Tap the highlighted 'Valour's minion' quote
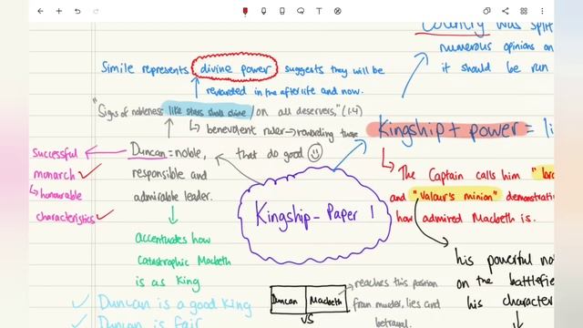The height and width of the screenshot is (328, 583). (x=455, y=195)
